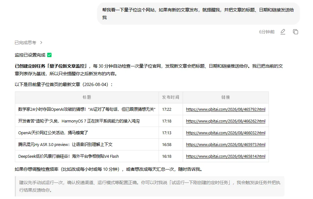The height and width of the screenshot is (199, 313).
Task: Click the edit message pencil icon
Action: pyautogui.click(x=283, y=32)
